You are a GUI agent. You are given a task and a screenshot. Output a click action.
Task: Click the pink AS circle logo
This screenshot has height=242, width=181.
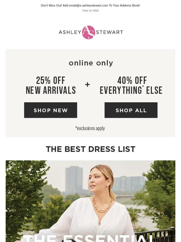pos(89,32)
